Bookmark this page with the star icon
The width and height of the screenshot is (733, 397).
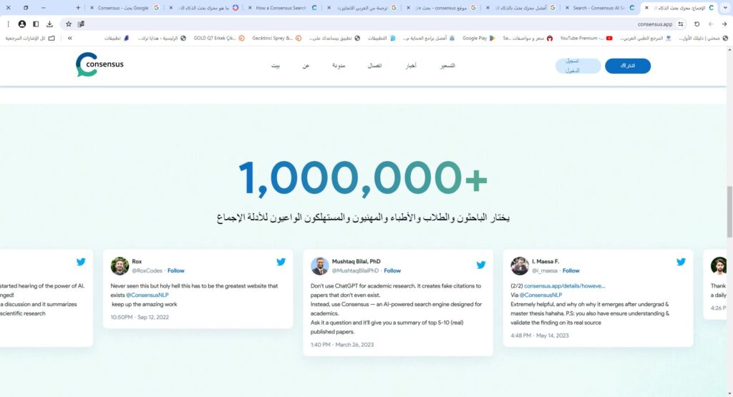(69, 24)
